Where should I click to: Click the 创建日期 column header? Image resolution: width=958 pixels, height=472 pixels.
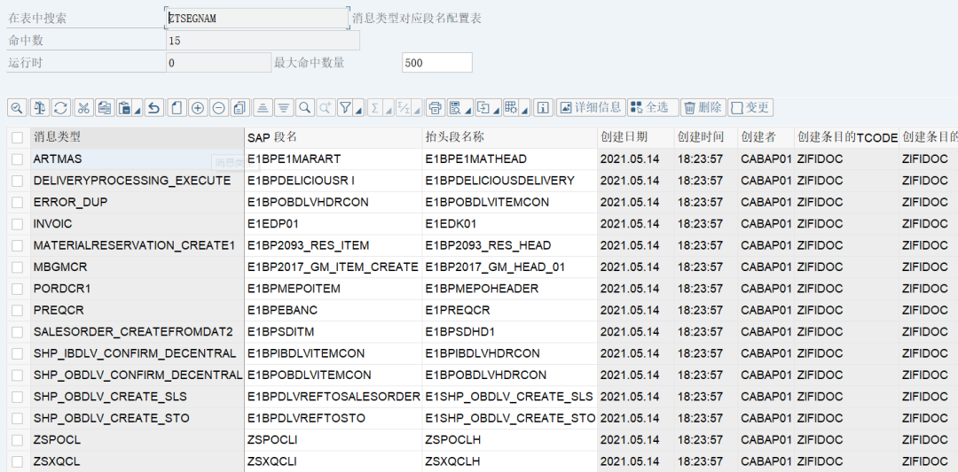pos(636,137)
